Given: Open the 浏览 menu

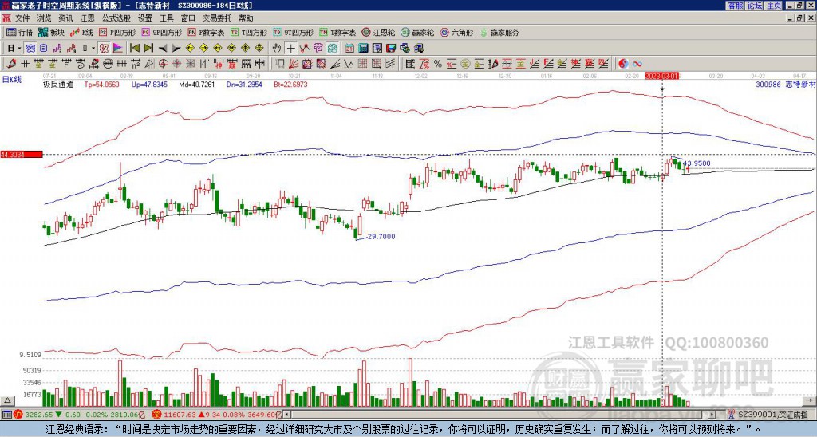Looking at the screenshot, I should (45, 18).
